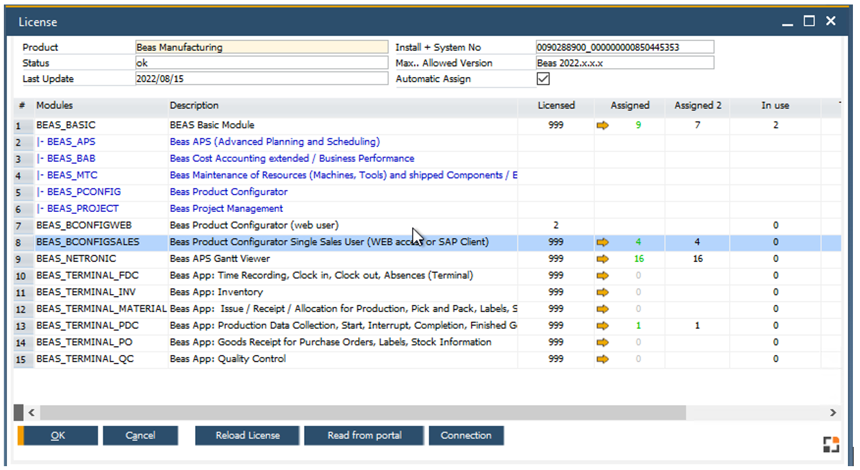Click the assign arrow for BEAS_TERMINAL_PO
This screenshot has width=860, height=470.
pyautogui.click(x=603, y=342)
